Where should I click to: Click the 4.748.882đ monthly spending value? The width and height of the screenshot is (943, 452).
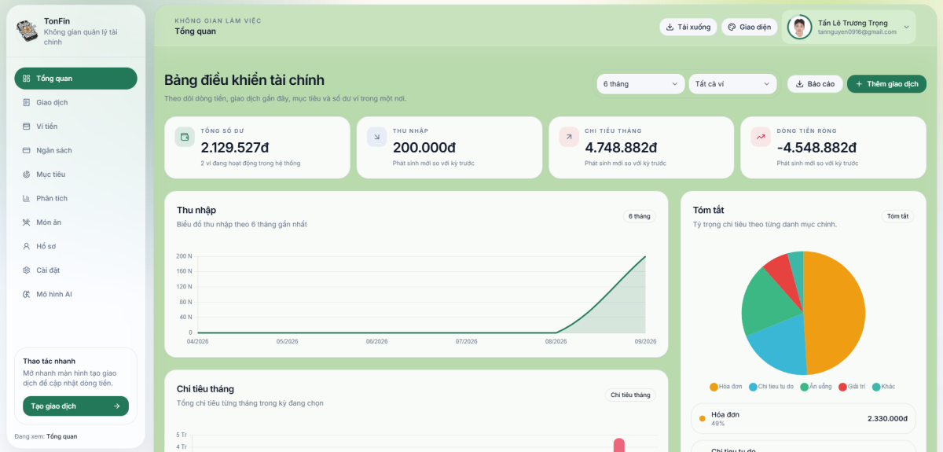click(x=621, y=147)
